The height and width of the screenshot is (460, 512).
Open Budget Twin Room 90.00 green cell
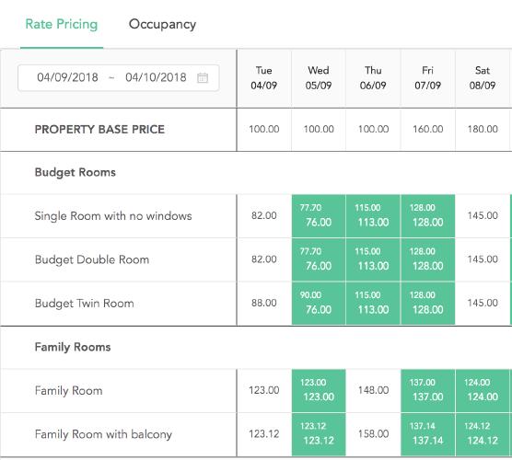[x=319, y=303]
